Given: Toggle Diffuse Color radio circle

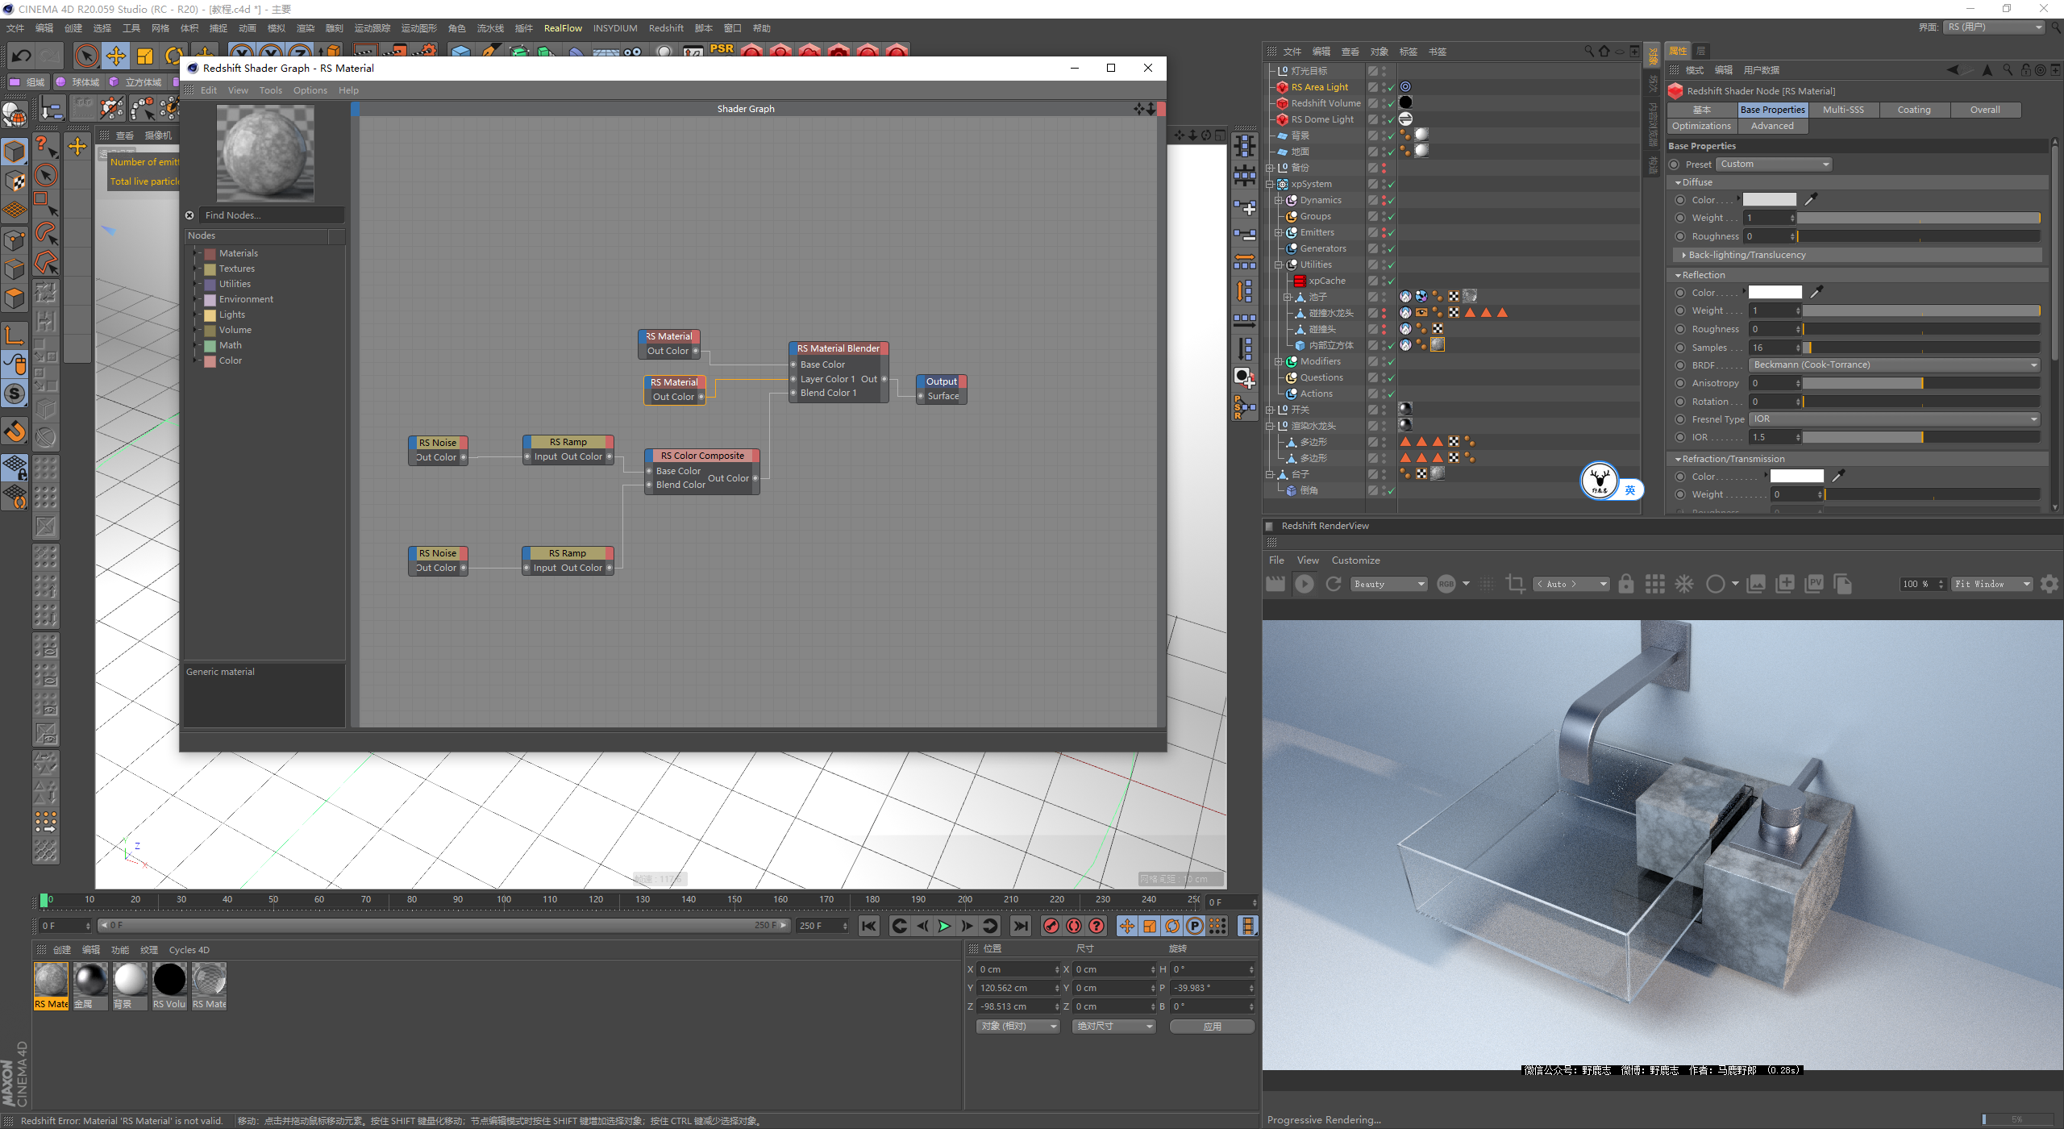Looking at the screenshot, I should [x=1680, y=200].
